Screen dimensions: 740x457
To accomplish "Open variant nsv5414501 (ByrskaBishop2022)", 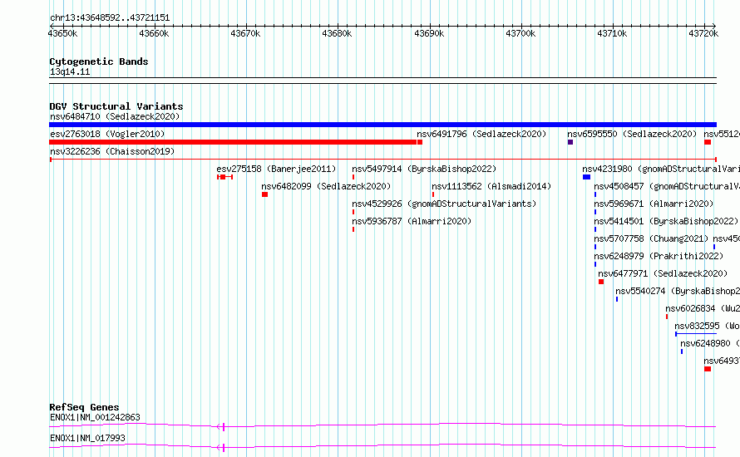I will 666,221.
